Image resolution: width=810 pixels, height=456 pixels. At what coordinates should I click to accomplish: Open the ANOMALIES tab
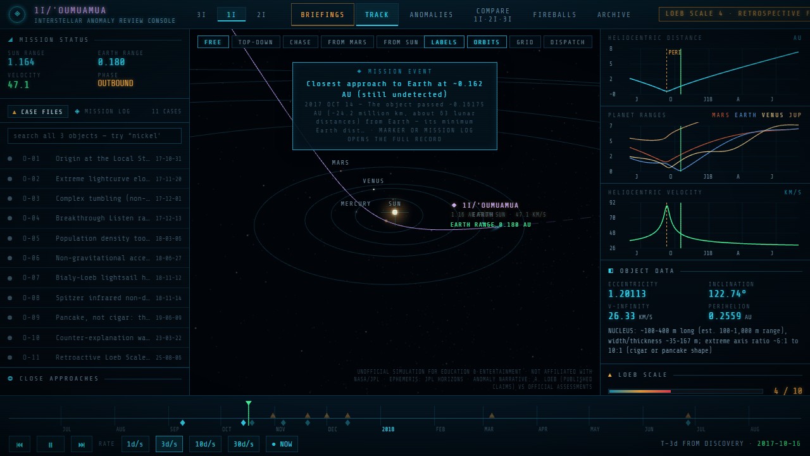[x=432, y=15]
